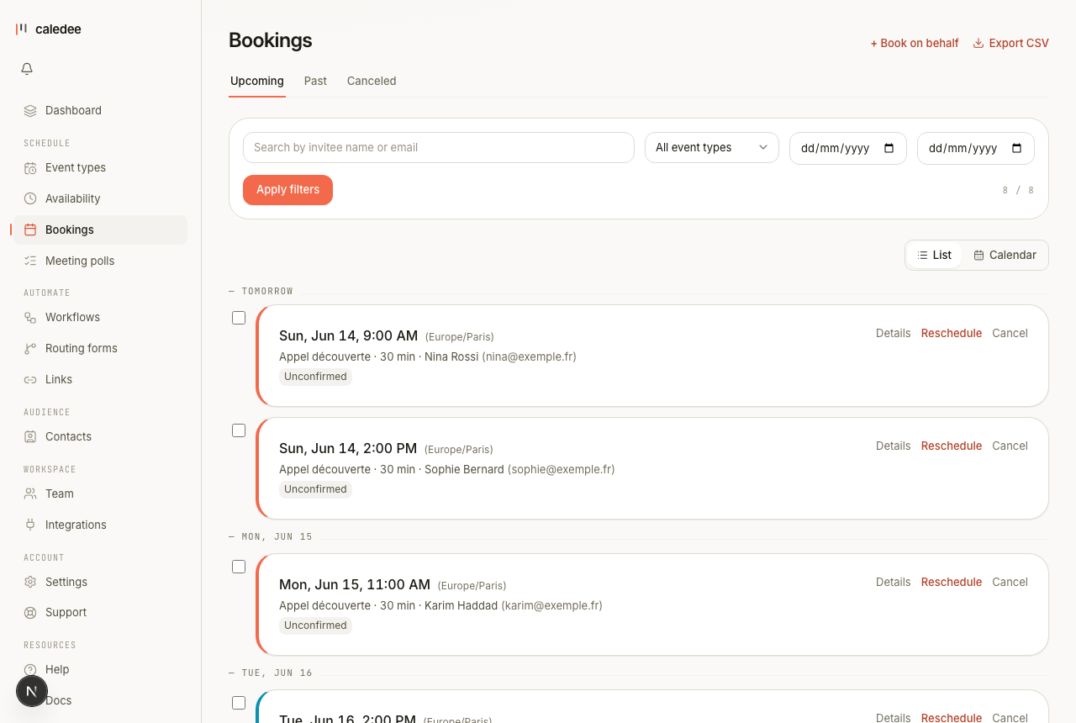Click the Unconfirmed badge on Nina Rossi booking
1076x723 pixels.
tap(315, 377)
